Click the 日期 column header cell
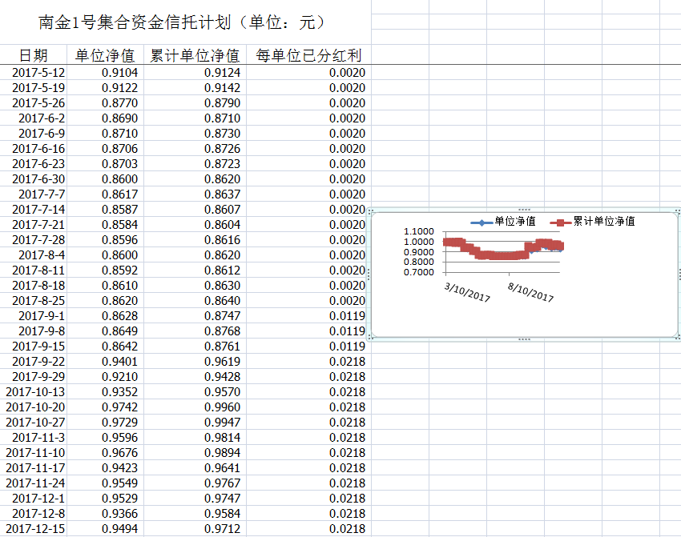The height and width of the screenshot is (537, 681). 34,55
